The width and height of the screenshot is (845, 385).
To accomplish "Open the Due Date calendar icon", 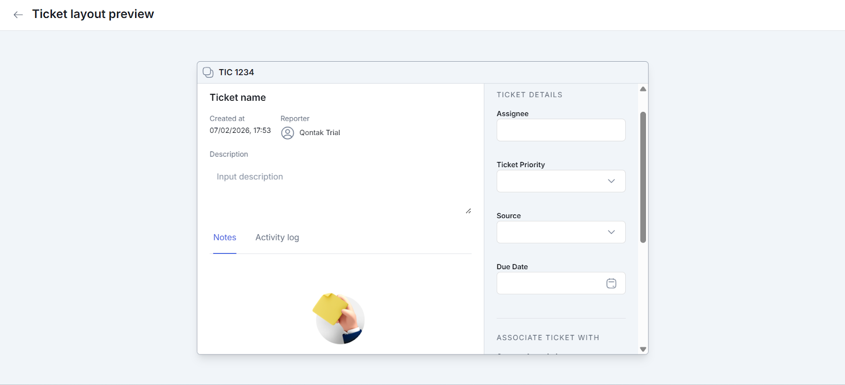I will 611,284.
